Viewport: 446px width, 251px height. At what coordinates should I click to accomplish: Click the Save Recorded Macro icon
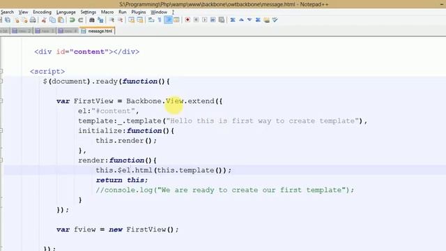(x=222, y=20)
